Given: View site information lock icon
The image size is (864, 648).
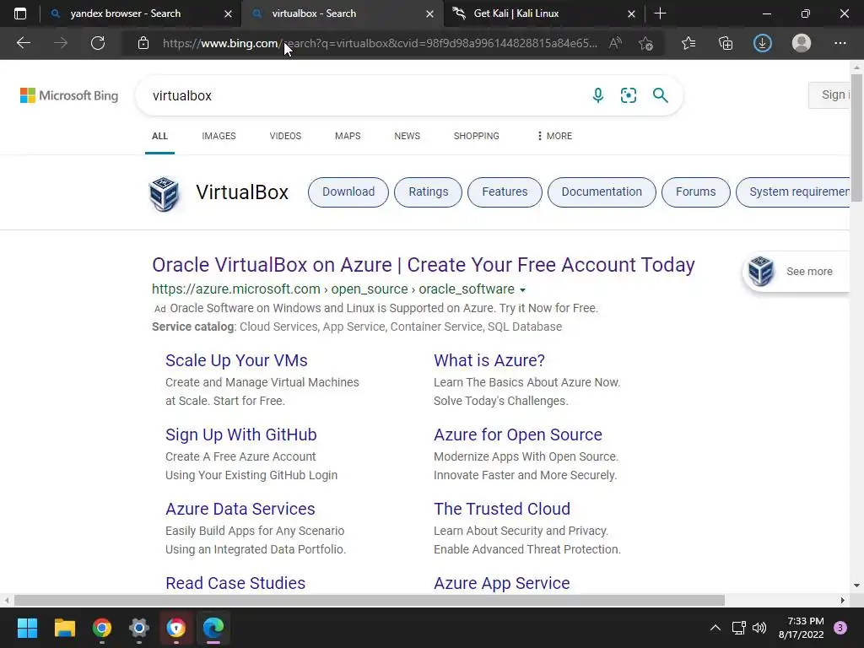Looking at the screenshot, I should click(143, 43).
